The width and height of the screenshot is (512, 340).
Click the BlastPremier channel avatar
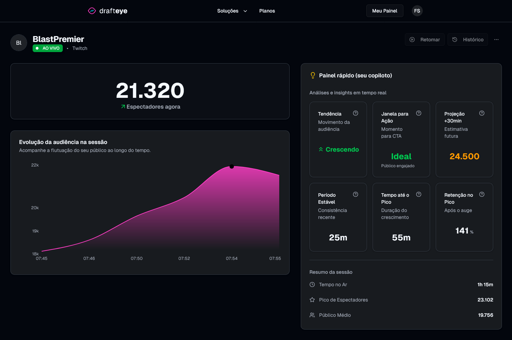click(x=19, y=43)
